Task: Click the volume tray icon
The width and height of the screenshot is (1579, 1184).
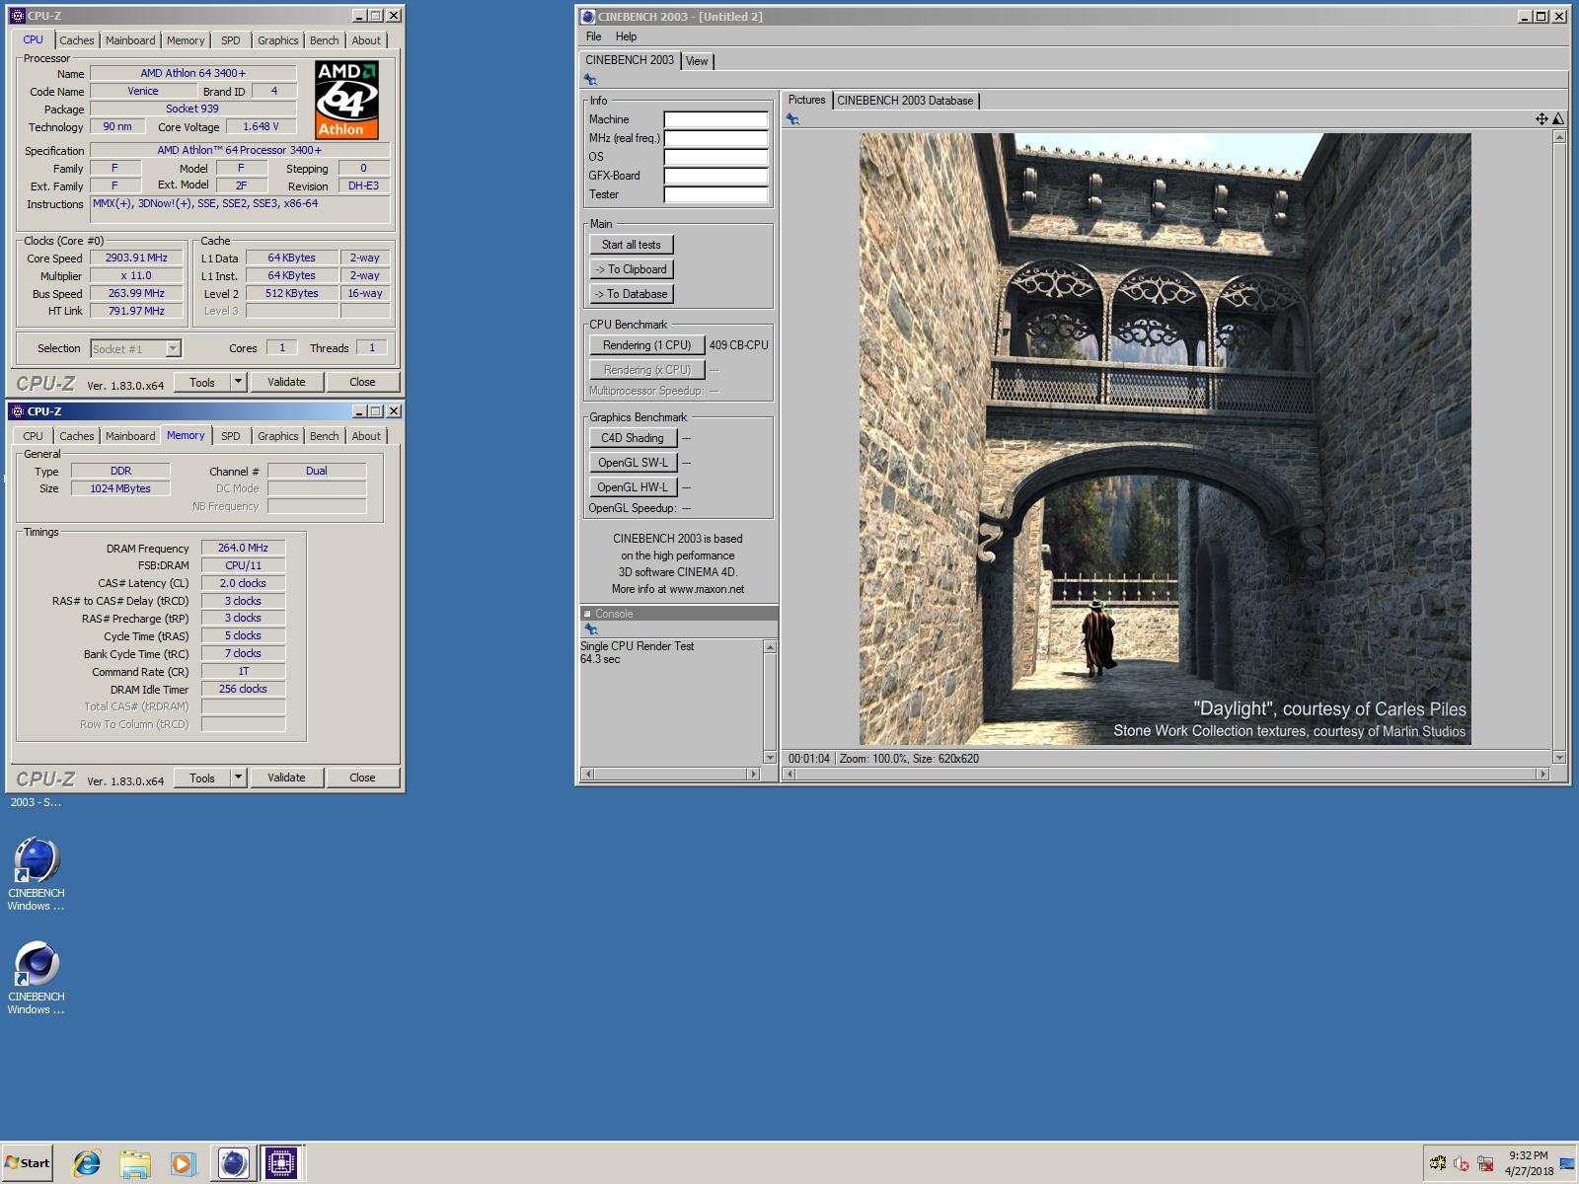Action: pos(1462,1164)
